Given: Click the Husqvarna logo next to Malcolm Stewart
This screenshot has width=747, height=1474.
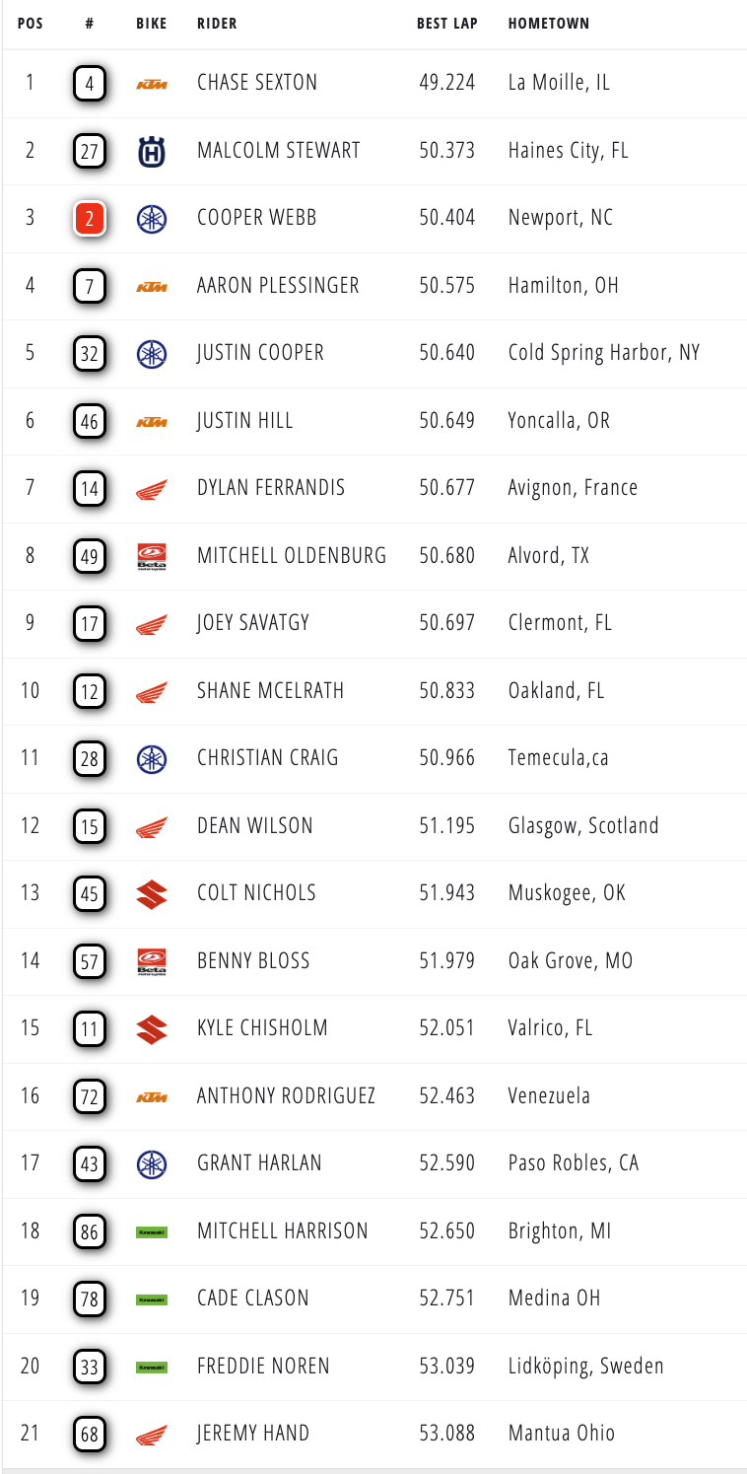Looking at the screenshot, I should (x=152, y=151).
